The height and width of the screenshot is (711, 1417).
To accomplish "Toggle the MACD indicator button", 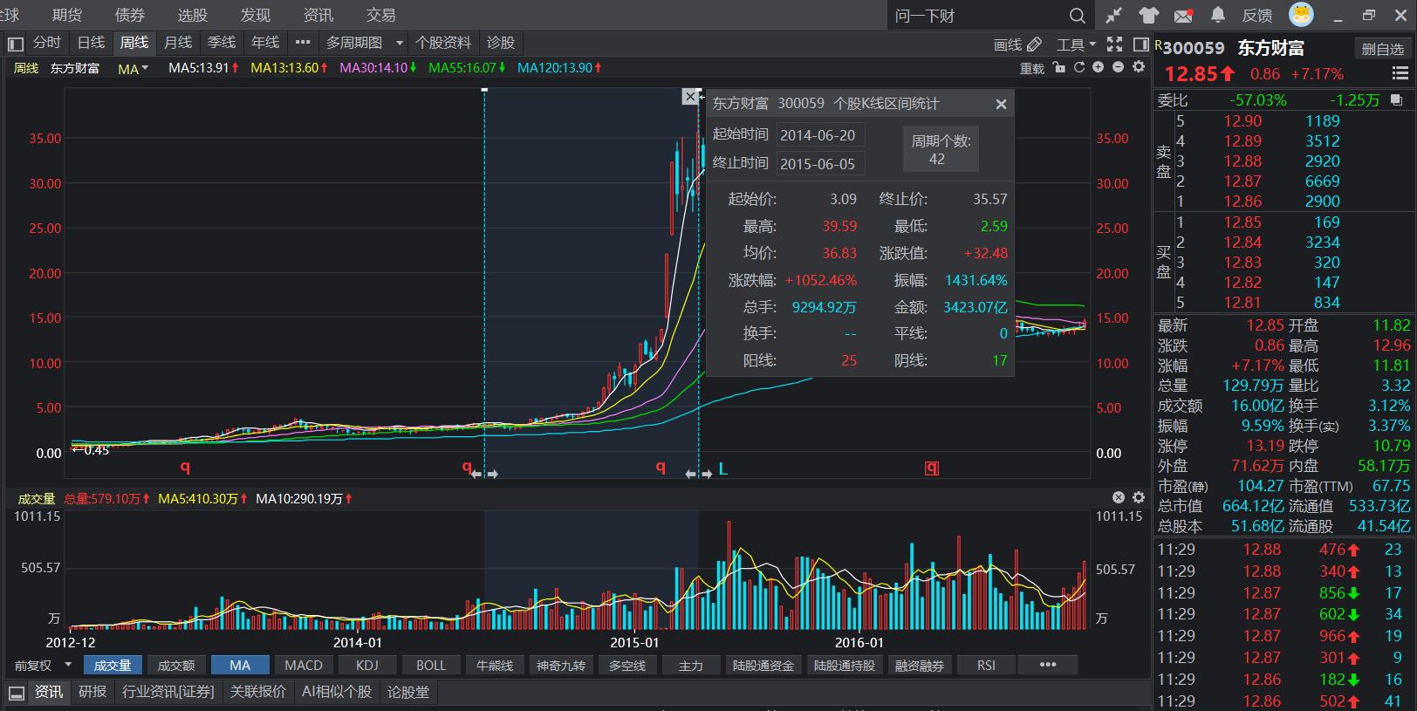I will pyautogui.click(x=303, y=665).
